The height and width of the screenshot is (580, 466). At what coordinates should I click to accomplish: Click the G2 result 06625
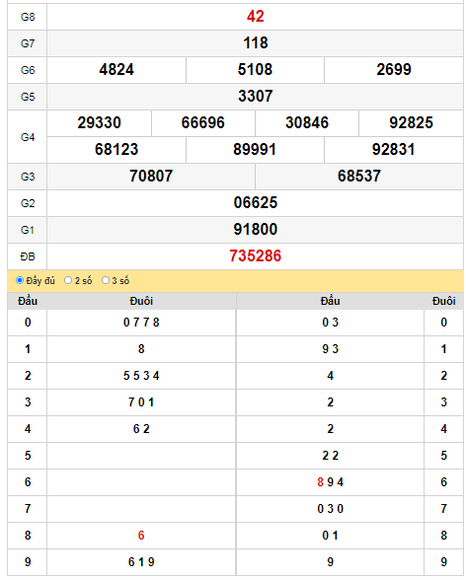[x=256, y=203]
